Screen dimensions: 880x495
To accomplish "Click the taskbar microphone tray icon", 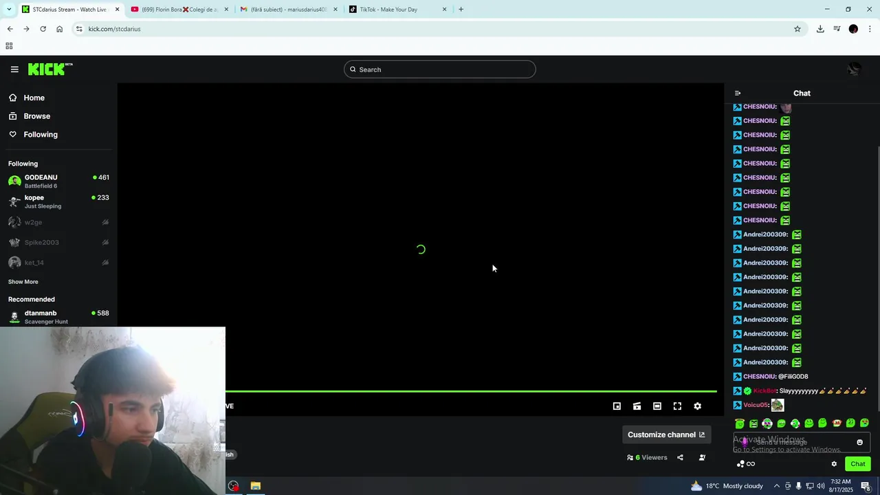I will (x=798, y=486).
